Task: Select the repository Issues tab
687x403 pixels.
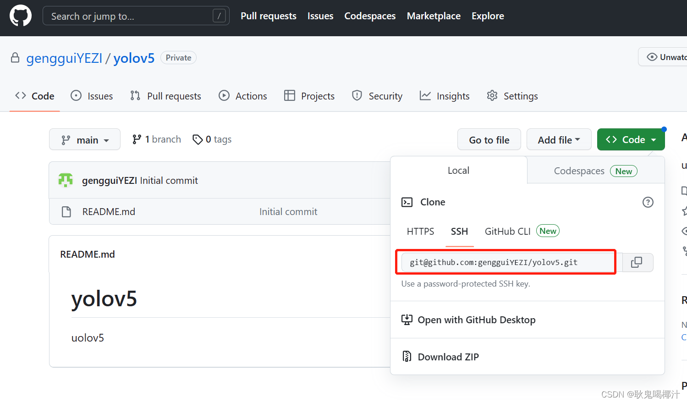Action: coord(92,96)
